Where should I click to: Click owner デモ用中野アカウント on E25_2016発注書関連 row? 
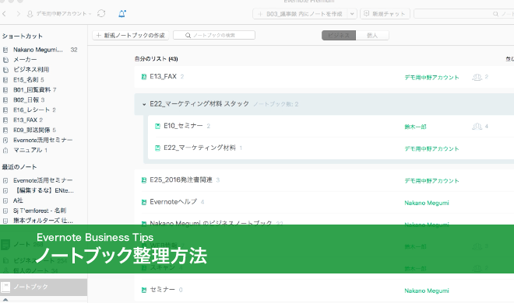(431, 181)
